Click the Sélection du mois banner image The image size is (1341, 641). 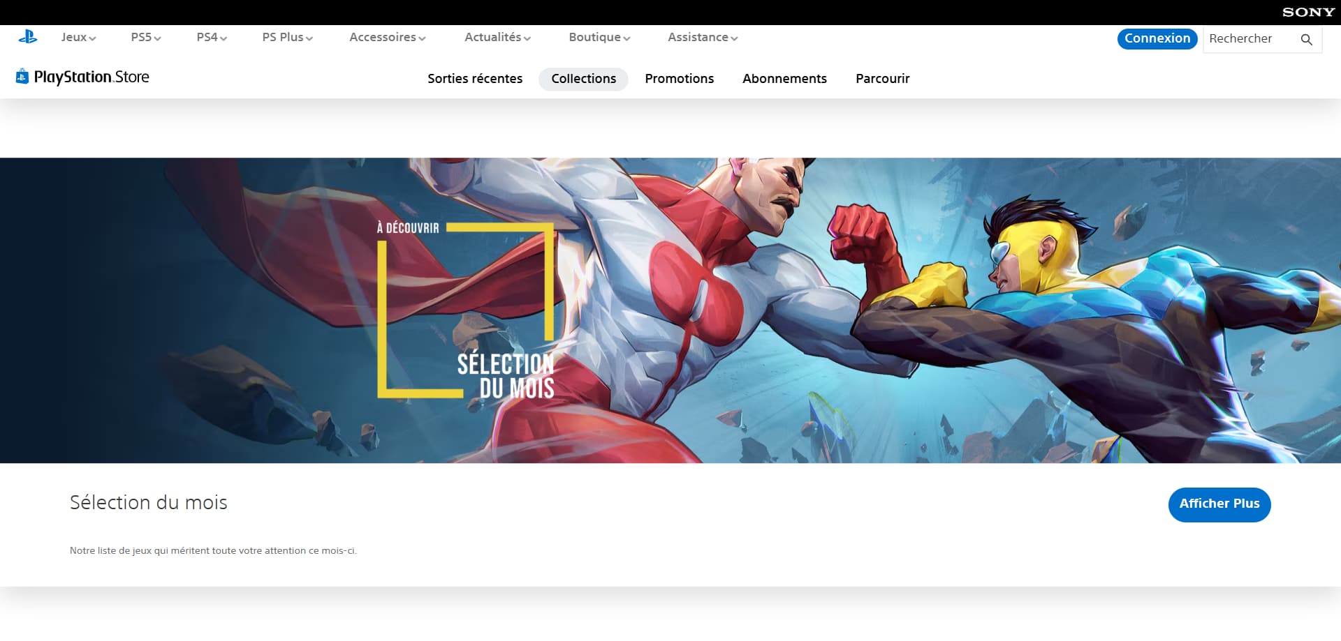(x=670, y=310)
